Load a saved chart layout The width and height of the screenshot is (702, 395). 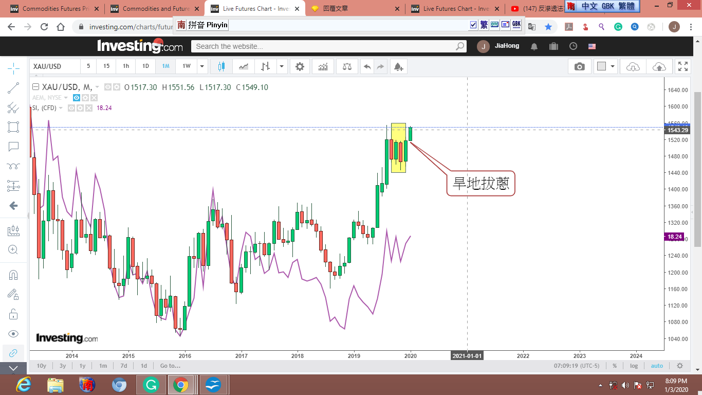pos(633,66)
